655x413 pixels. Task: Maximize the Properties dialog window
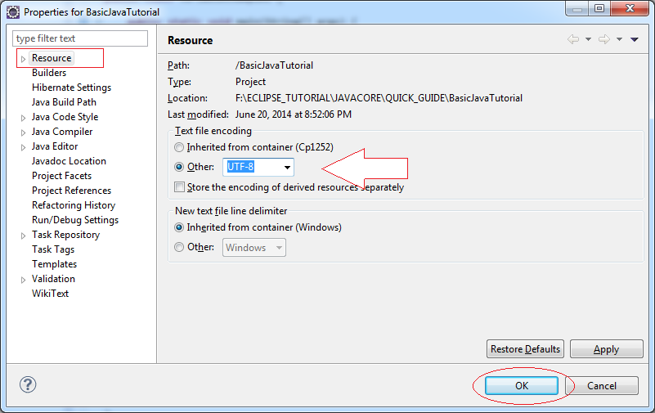[599, 10]
